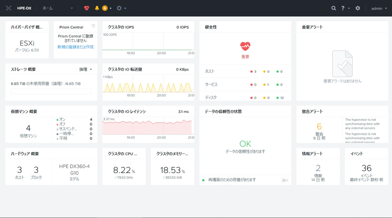Click the 6 警告 alert count
Viewport: 392px width, 218px height.
pyautogui.click(x=319, y=127)
